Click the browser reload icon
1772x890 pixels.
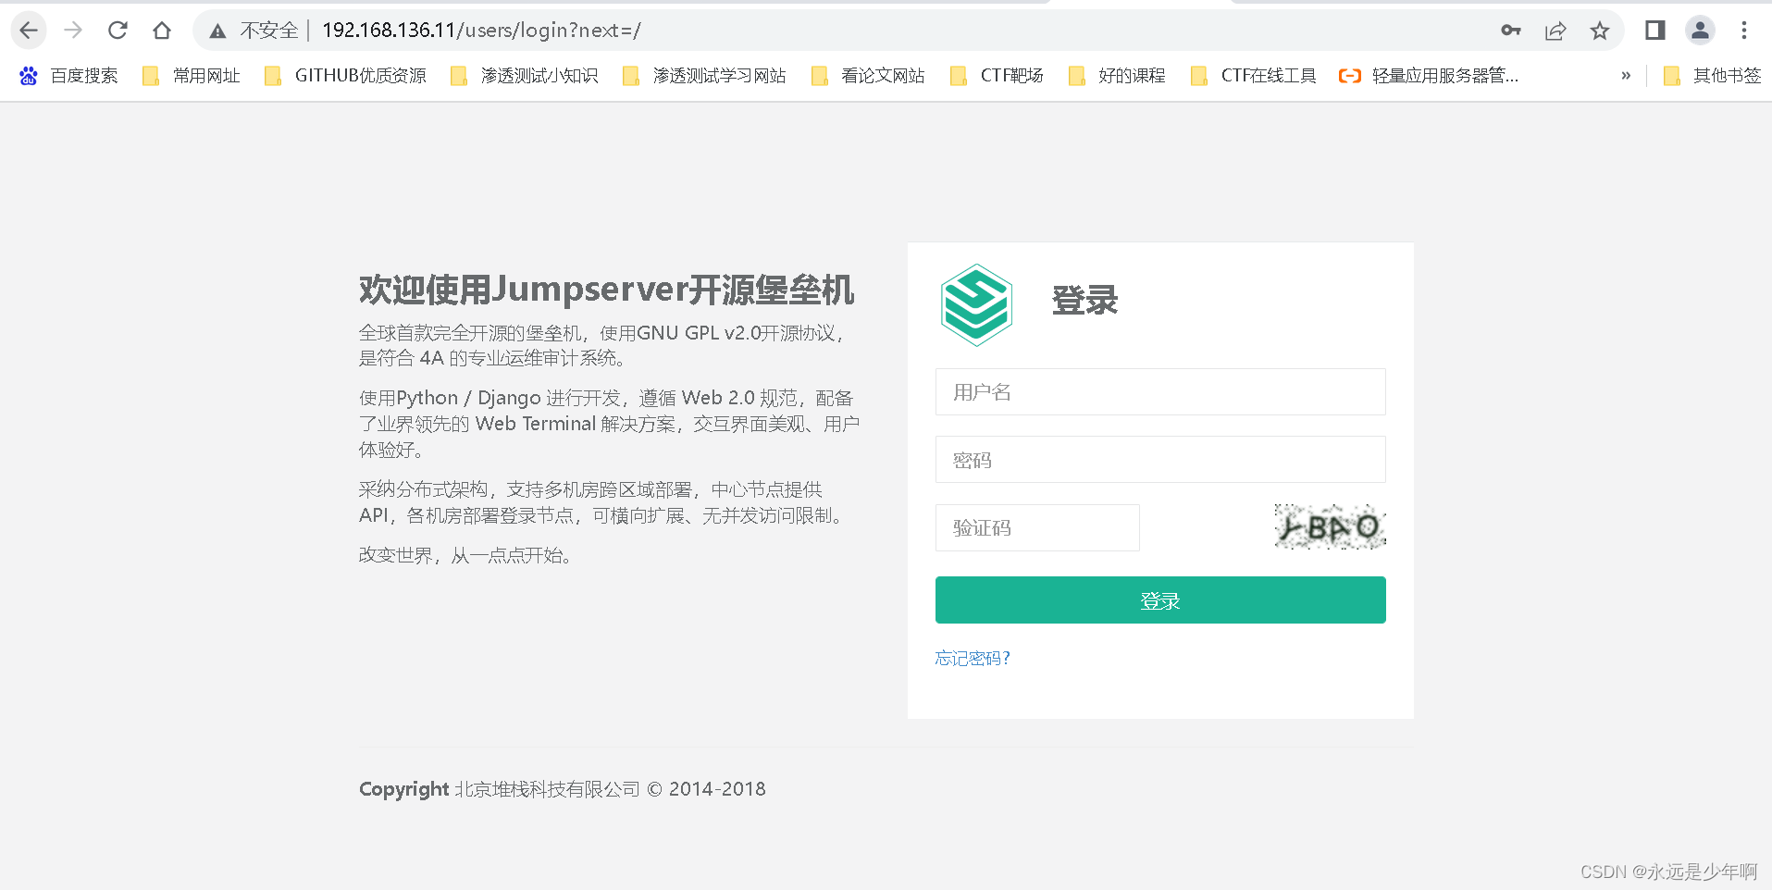pos(118,30)
